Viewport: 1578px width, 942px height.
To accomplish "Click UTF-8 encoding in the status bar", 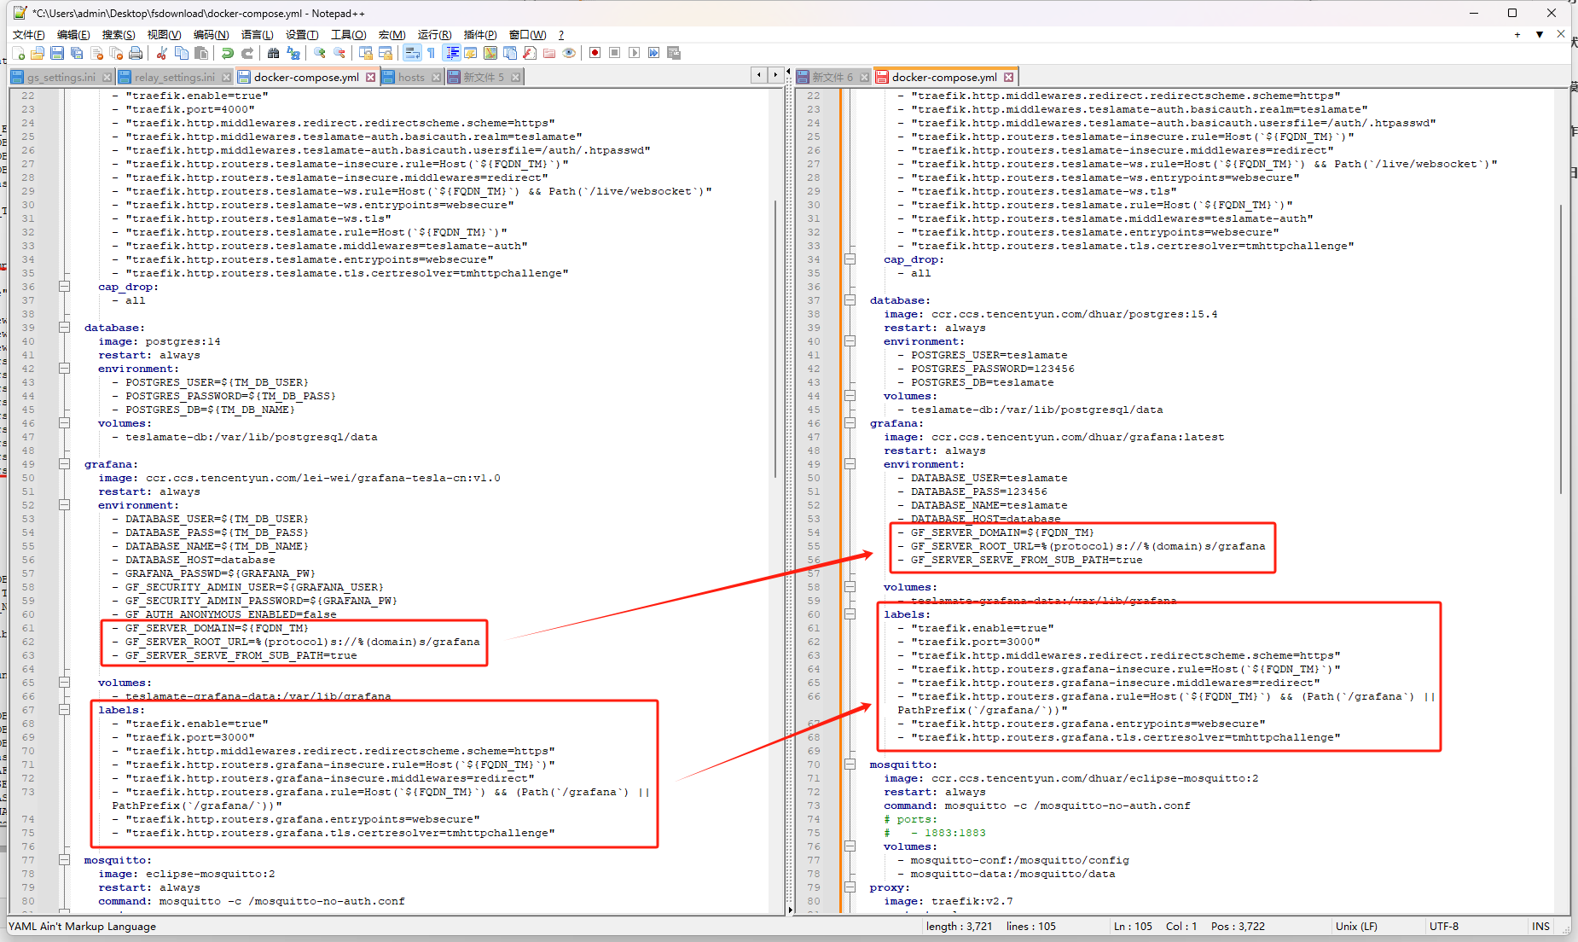I will (x=1444, y=926).
